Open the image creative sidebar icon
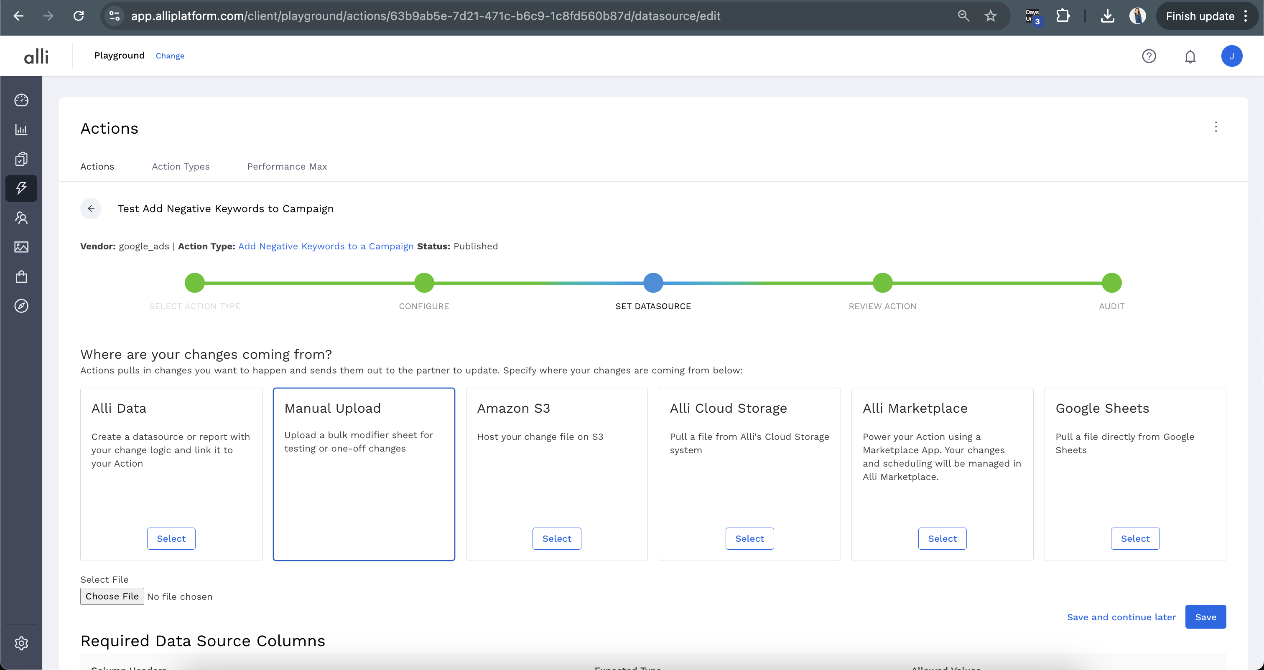Viewport: 1264px width, 670px height. click(21, 247)
